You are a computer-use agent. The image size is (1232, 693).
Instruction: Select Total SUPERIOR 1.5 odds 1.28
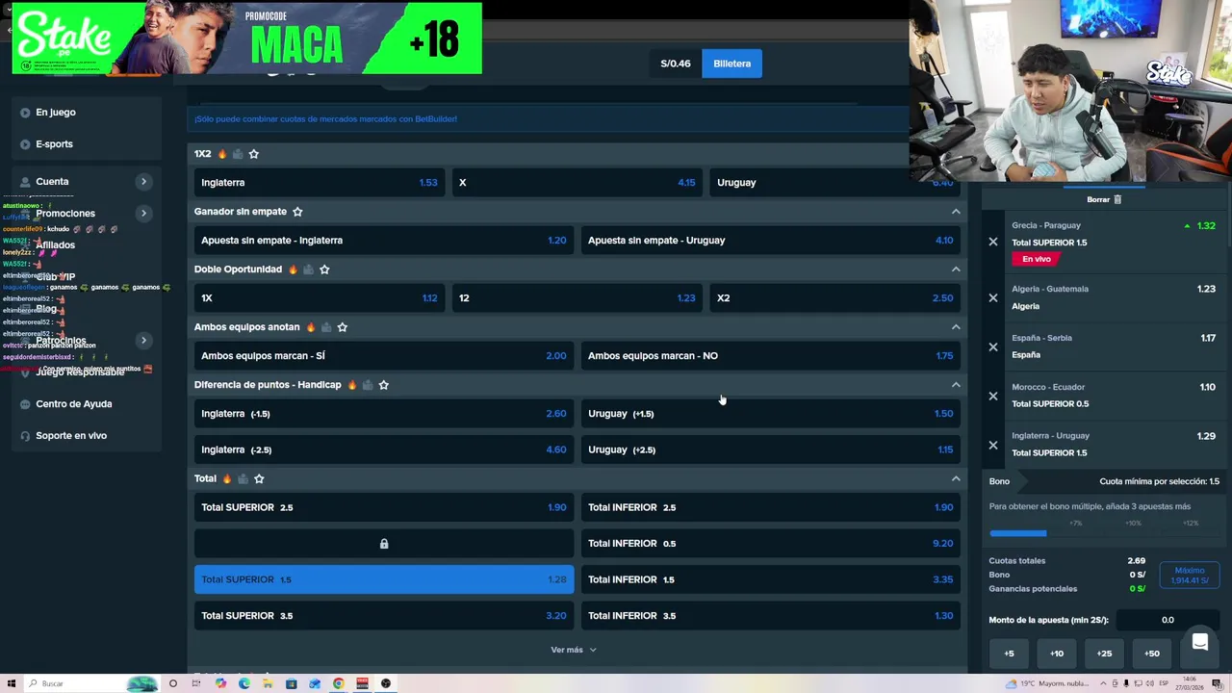pos(384,579)
